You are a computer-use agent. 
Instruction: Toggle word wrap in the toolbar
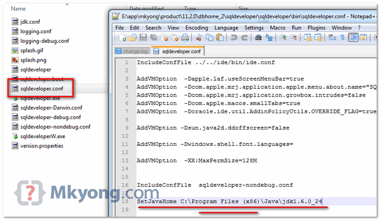[x=332, y=37]
